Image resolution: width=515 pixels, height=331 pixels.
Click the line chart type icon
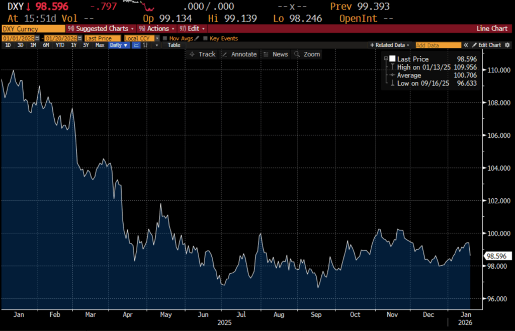(x=136, y=45)
